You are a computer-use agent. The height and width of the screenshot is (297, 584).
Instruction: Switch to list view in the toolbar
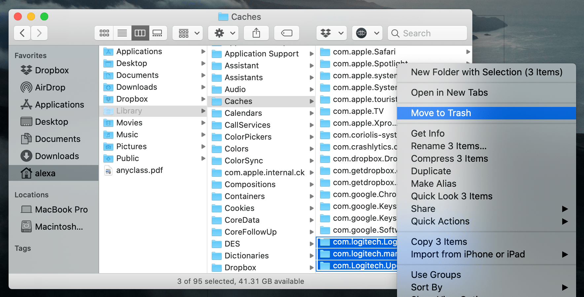pyautogui.click(x=122, y=33)
